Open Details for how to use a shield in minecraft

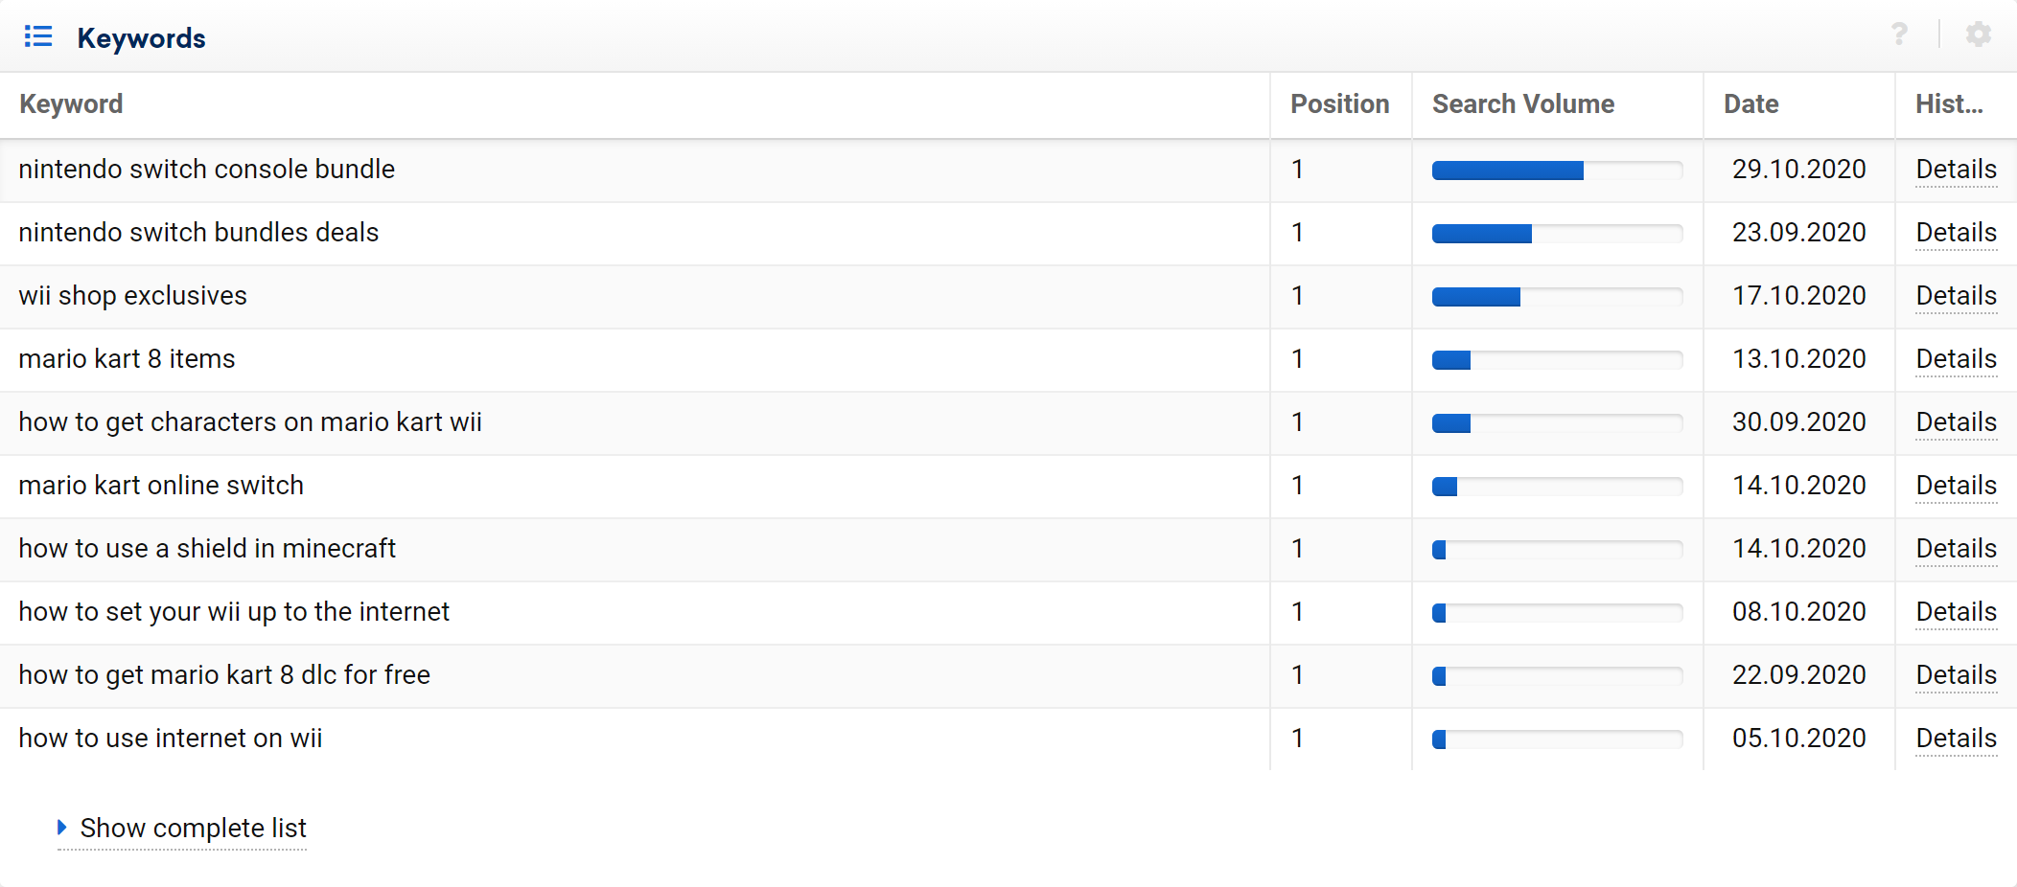1956,549
